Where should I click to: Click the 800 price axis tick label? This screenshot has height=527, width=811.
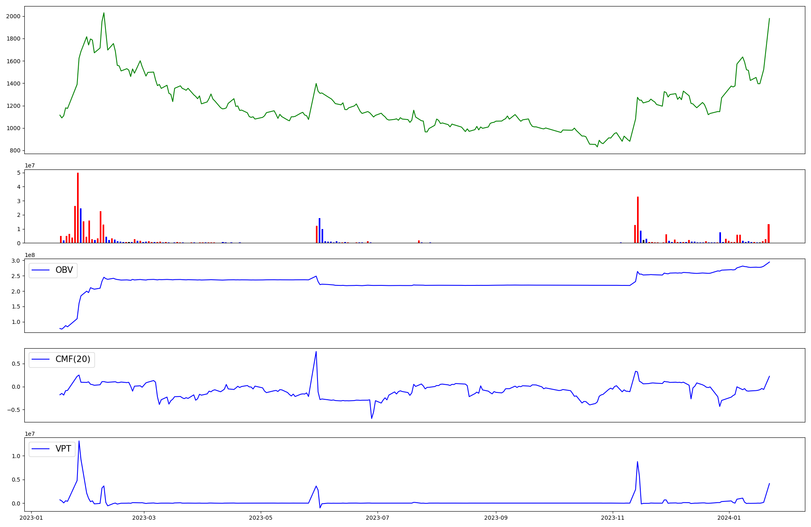[15, 150]
